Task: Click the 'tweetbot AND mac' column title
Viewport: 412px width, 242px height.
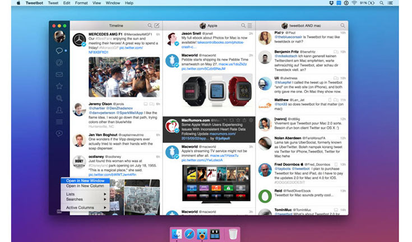Action: (x=305, y=25)
